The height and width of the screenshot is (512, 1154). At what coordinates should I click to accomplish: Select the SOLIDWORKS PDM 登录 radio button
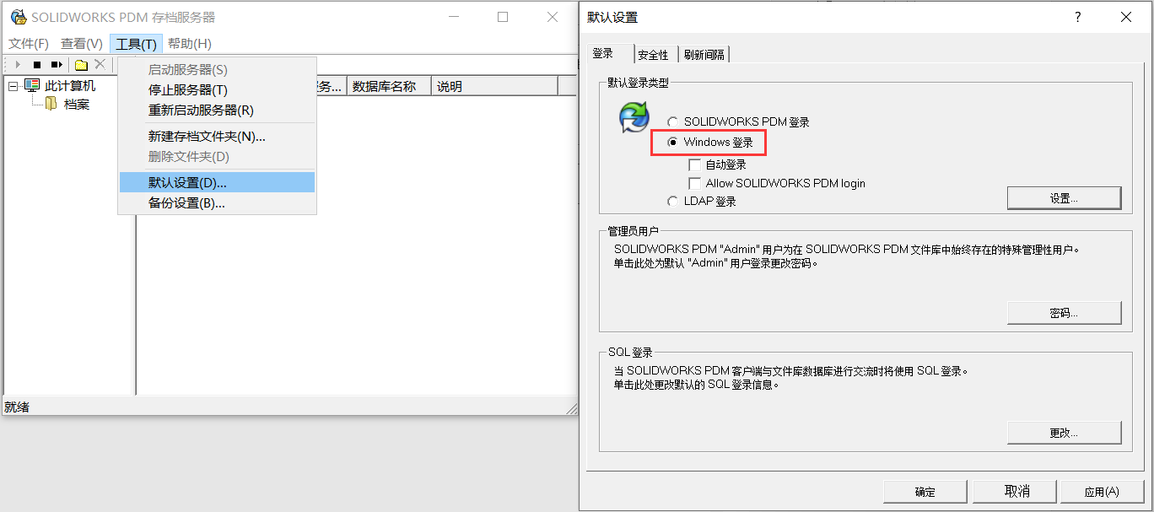click(x=672, y=121)
